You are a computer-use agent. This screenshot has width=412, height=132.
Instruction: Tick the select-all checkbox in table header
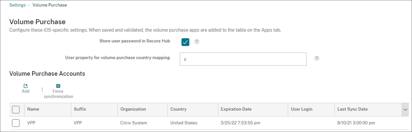point(16,109)
